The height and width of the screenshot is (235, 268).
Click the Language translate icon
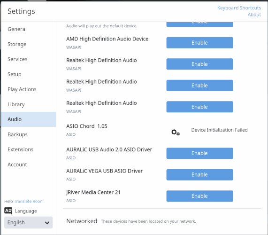(8, 211)
